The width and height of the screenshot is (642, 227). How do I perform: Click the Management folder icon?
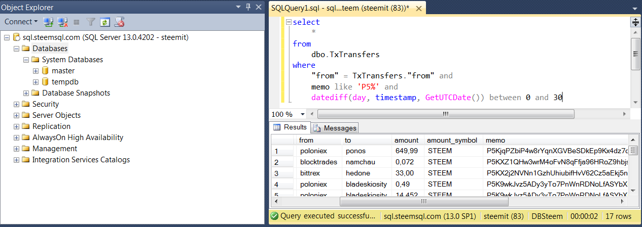26,149
